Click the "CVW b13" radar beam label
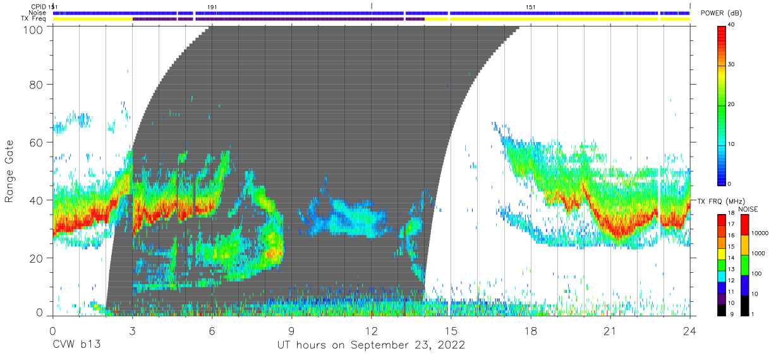The width and height of the screenshot is (776, 358). click(75, 345)
